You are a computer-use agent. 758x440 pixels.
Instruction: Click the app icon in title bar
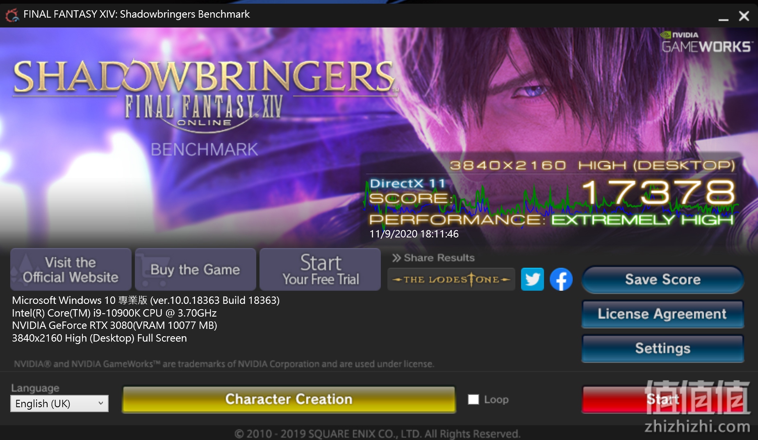(11, 15)
